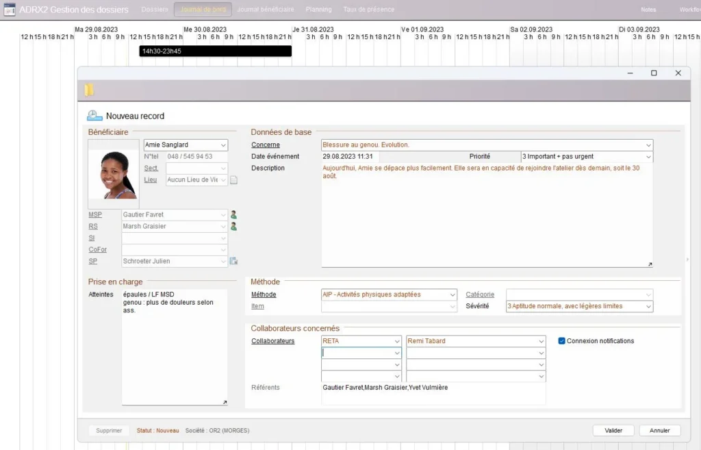Click the MSP link label
701x450 pixels.
[95, 214]
